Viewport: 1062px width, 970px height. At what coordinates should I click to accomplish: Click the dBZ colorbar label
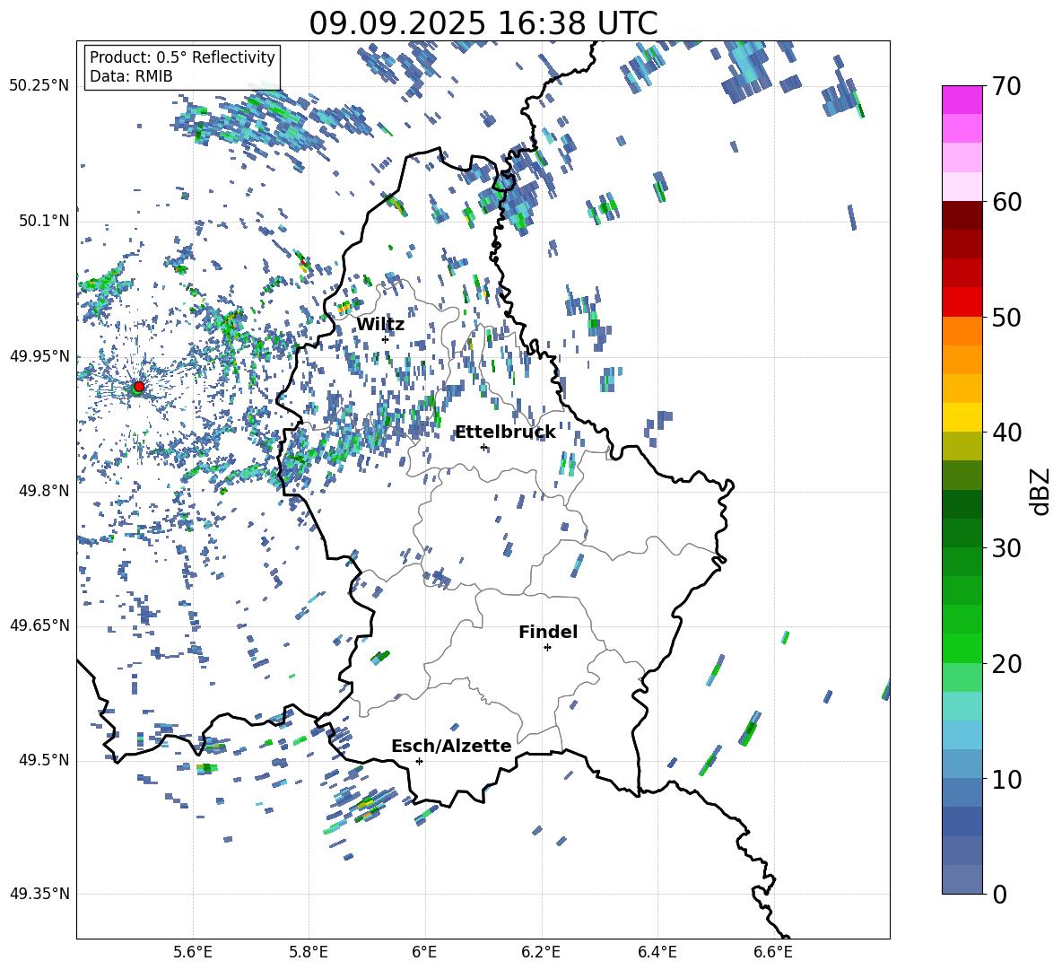click(x=1040, y=491)
